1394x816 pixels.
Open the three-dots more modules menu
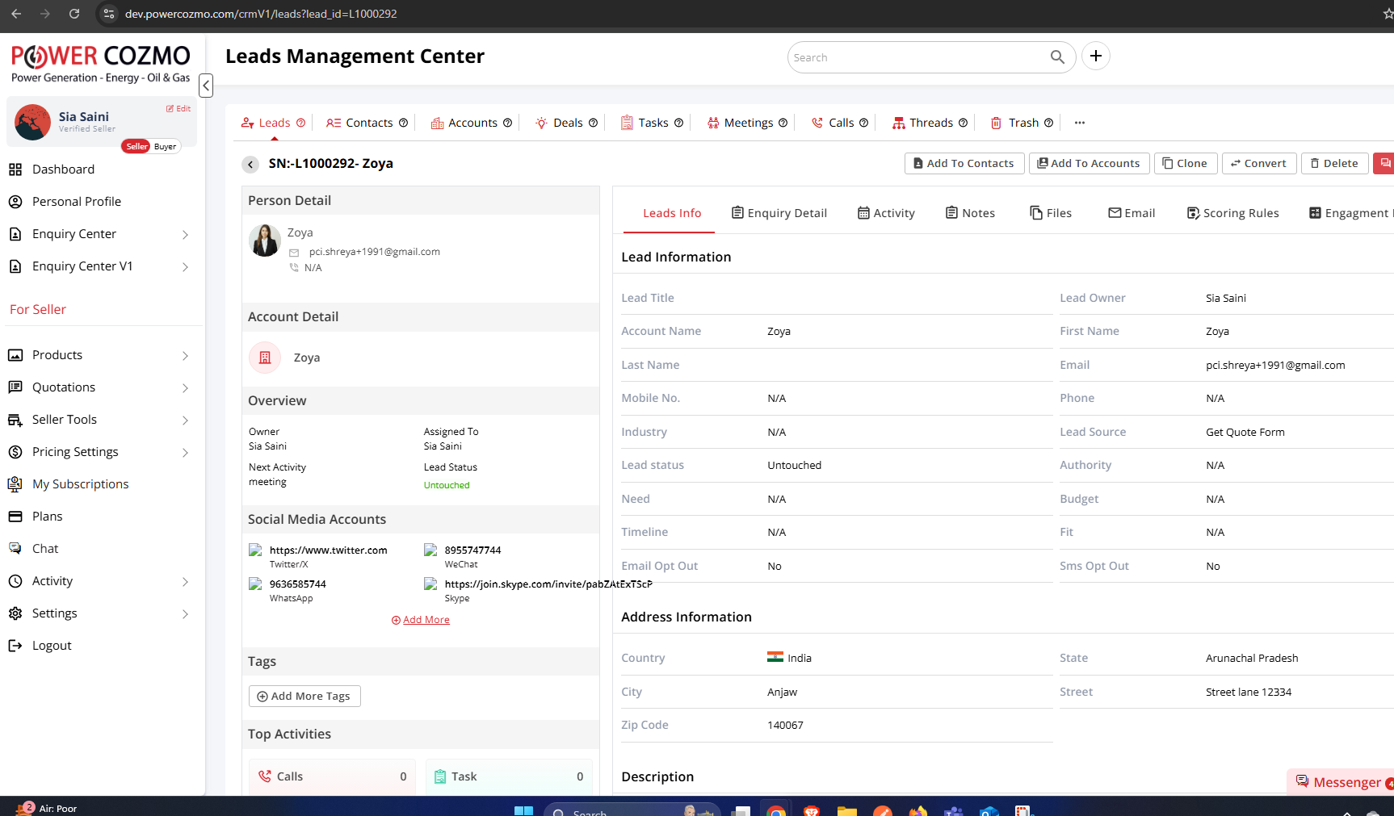pos(1079,123)
